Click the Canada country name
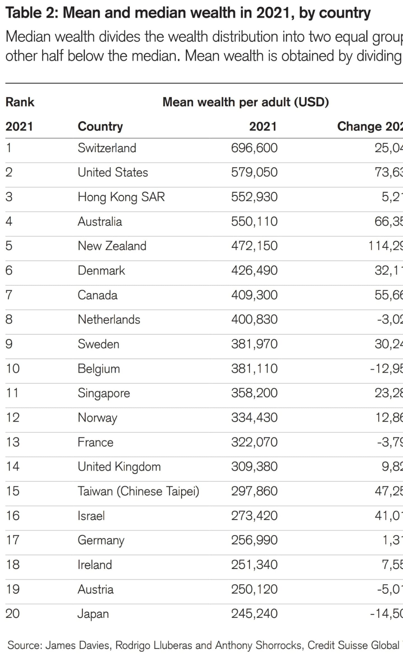The height and width of the screenshot is (657, 403). (97, 295)
